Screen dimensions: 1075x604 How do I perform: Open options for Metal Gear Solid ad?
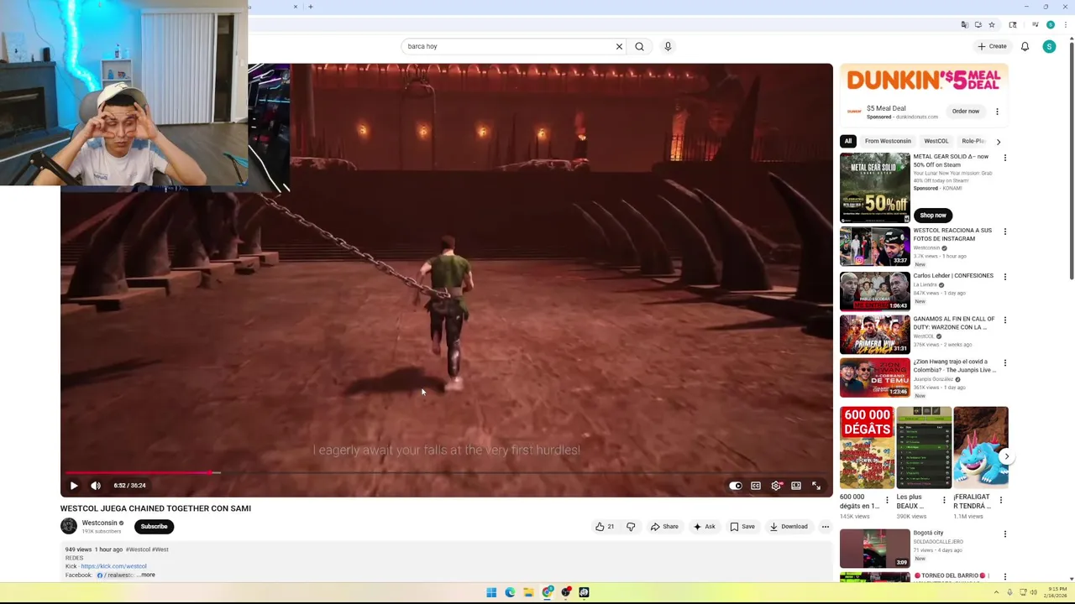point(1004,158)
